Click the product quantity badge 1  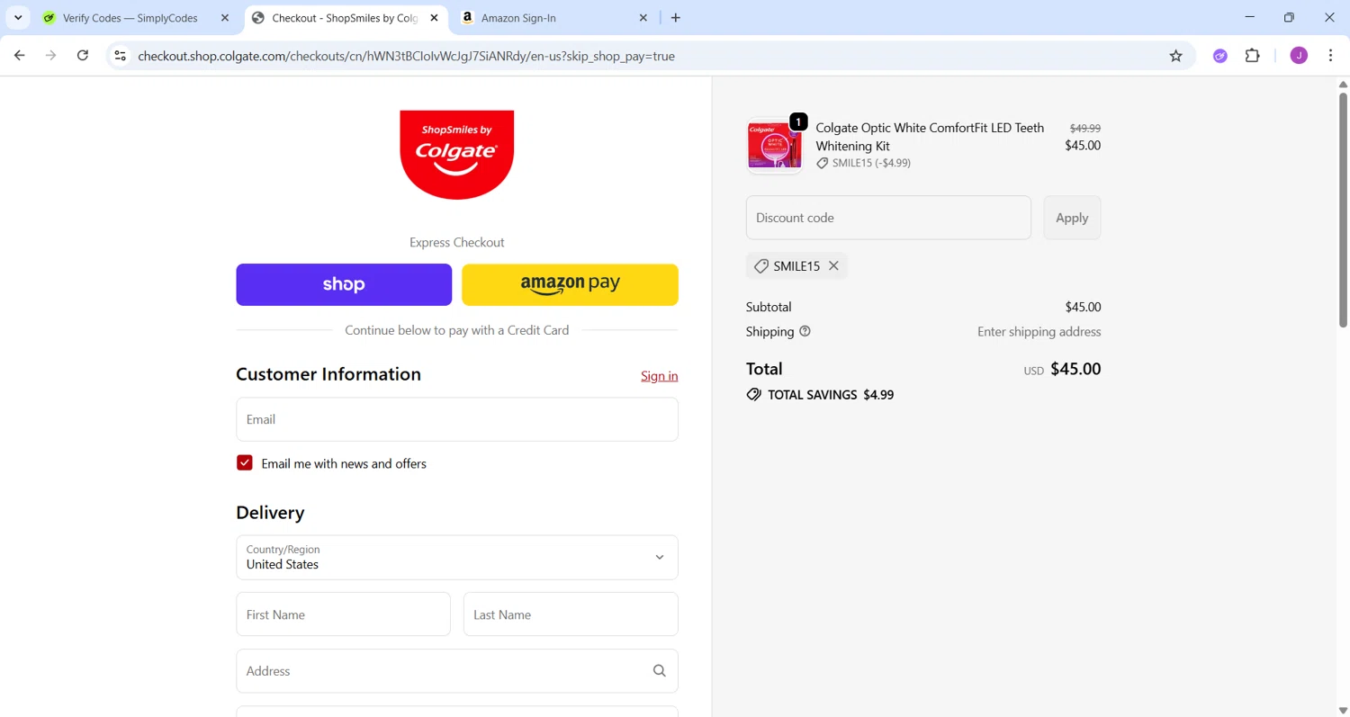click(x=798, y=121)
